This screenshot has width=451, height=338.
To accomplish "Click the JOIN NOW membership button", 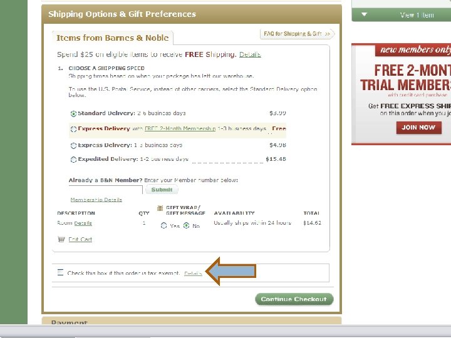I will [x=419, y=128].
